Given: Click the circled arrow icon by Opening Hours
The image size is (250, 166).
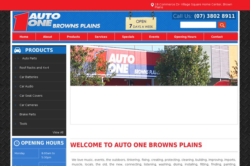Looking at the screenshot, I should coord(17,143).
